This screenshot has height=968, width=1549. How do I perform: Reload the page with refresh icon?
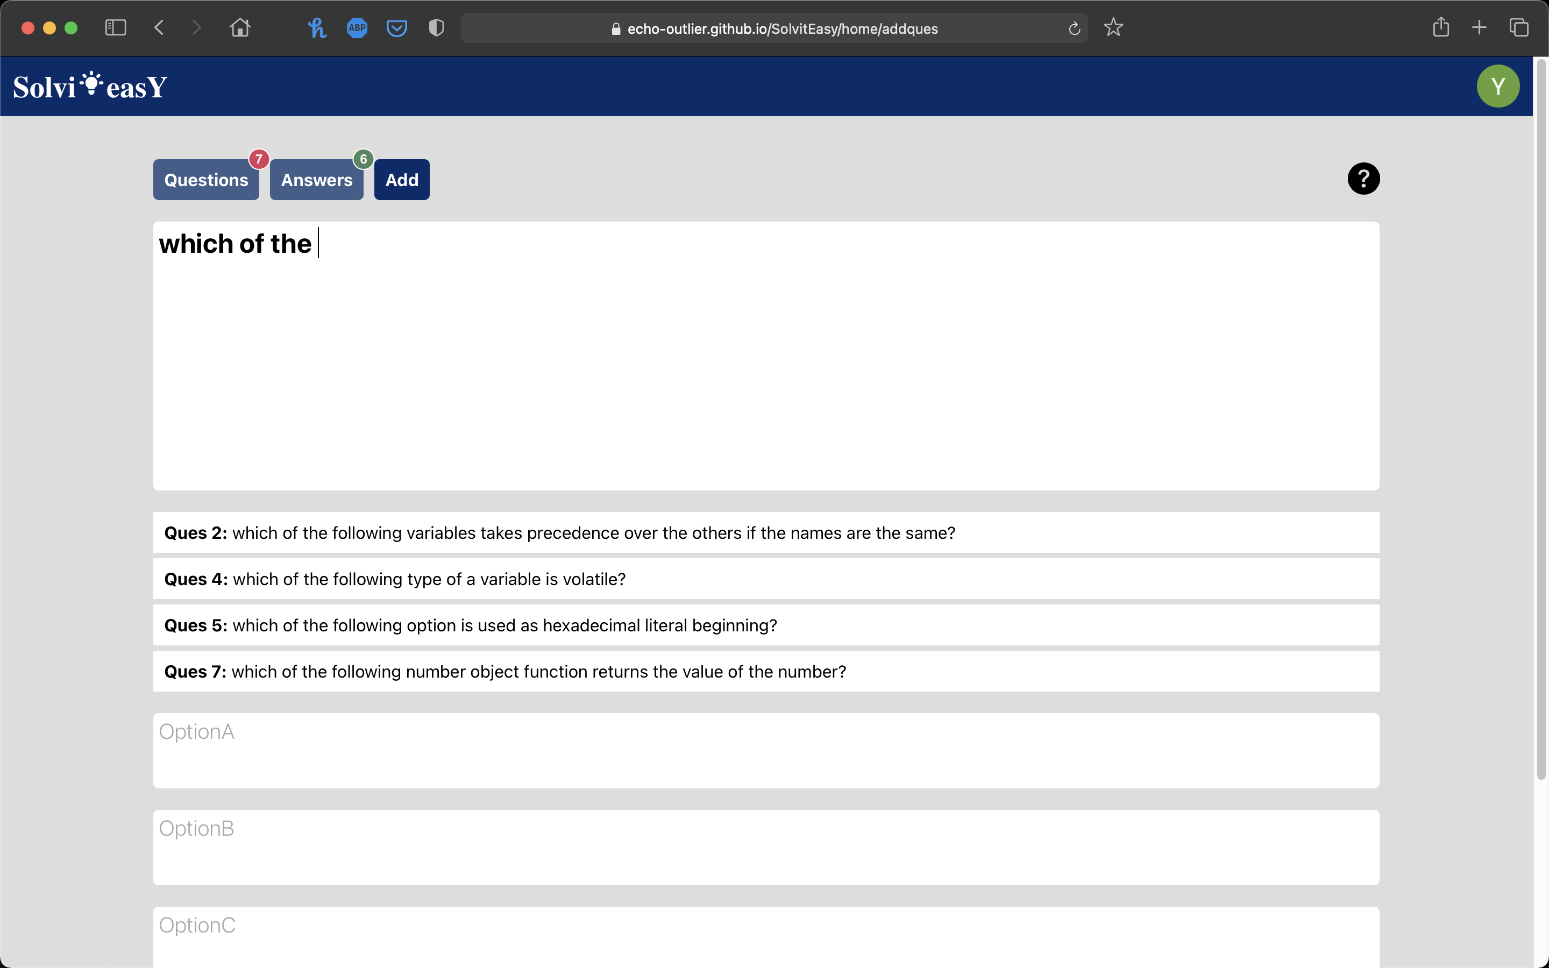(1075, 28)
